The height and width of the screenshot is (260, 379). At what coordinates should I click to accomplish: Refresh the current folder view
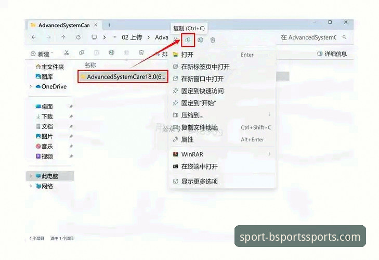79,37
